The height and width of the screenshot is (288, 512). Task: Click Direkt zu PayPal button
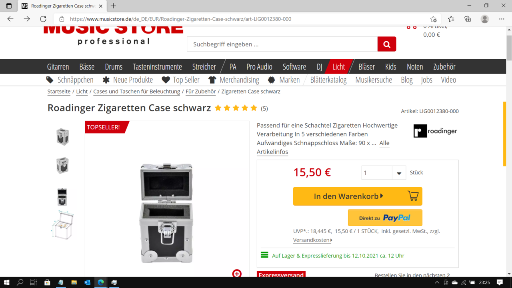(x=385, y=218)
